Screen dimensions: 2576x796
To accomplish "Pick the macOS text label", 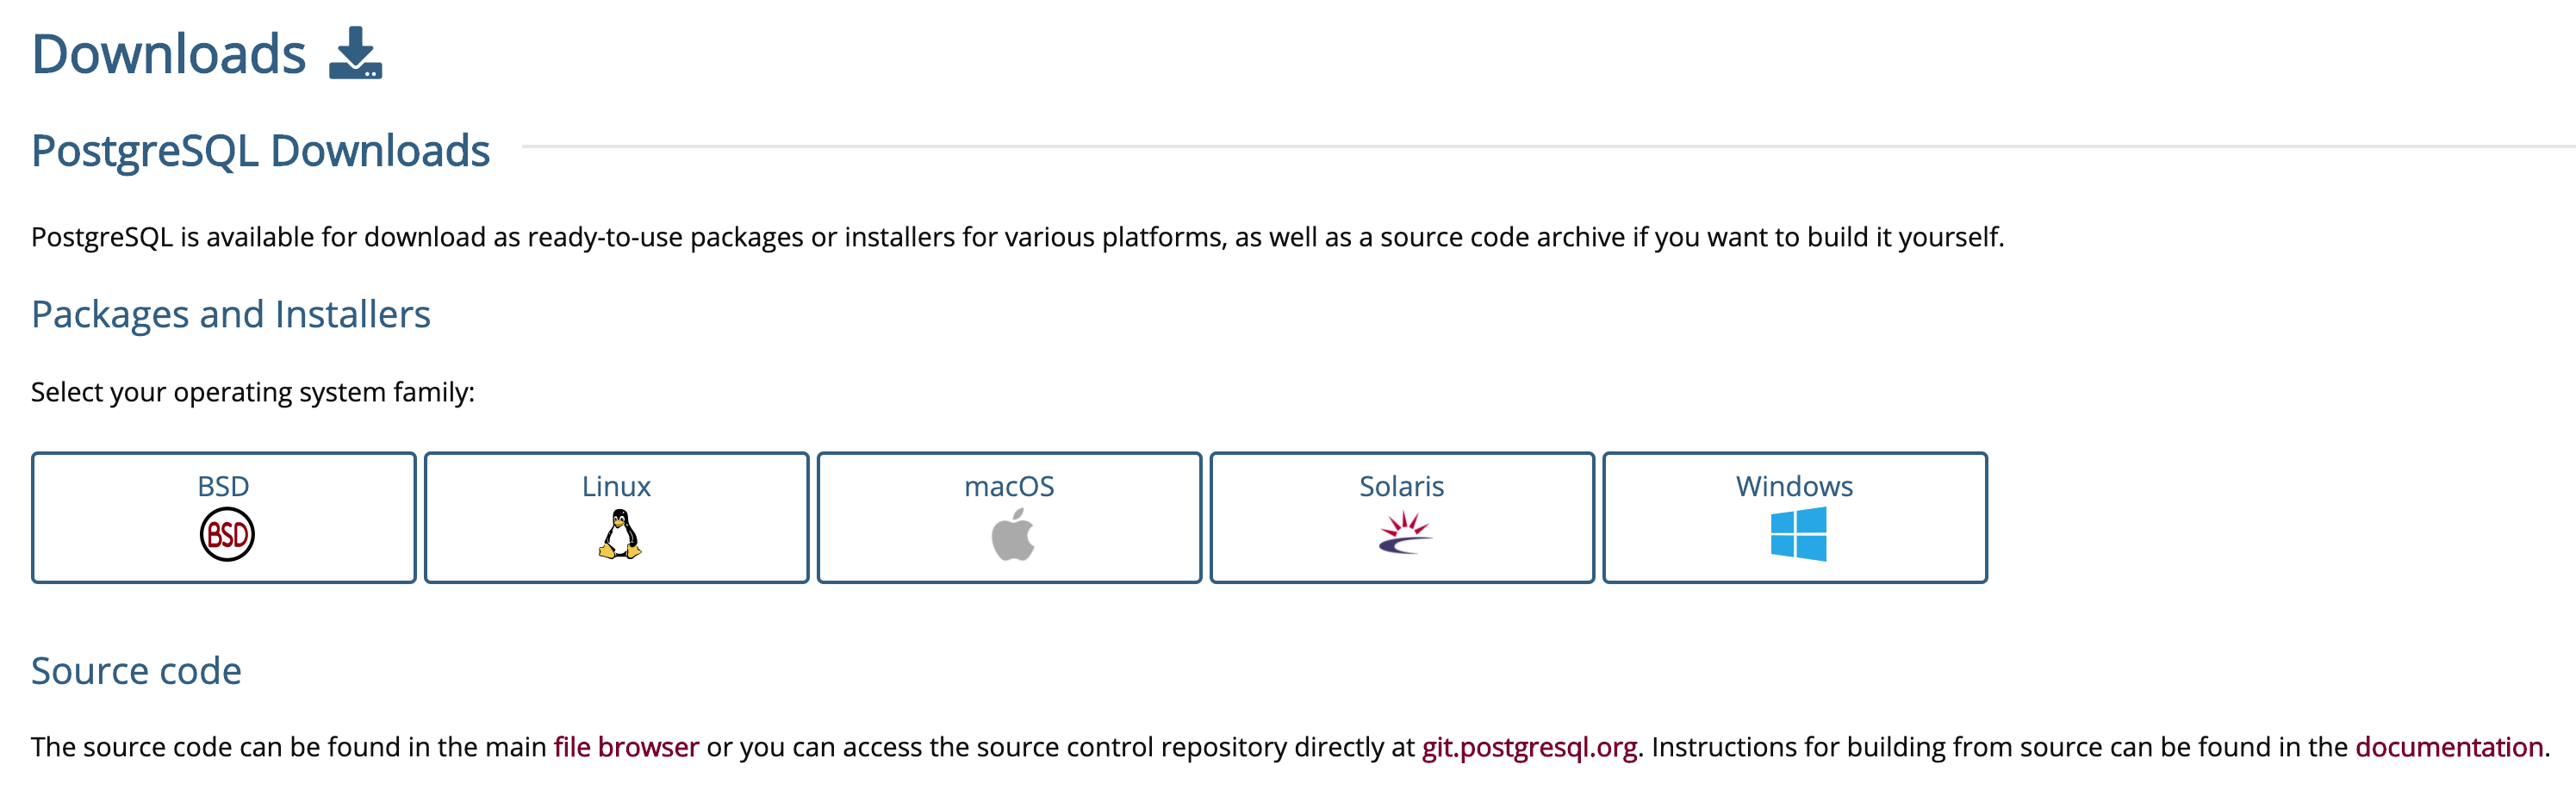I will (1009, 487).
